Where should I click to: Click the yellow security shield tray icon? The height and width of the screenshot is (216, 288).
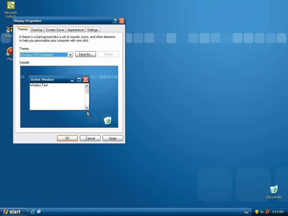pyautogui.click(x=257, y=212)
